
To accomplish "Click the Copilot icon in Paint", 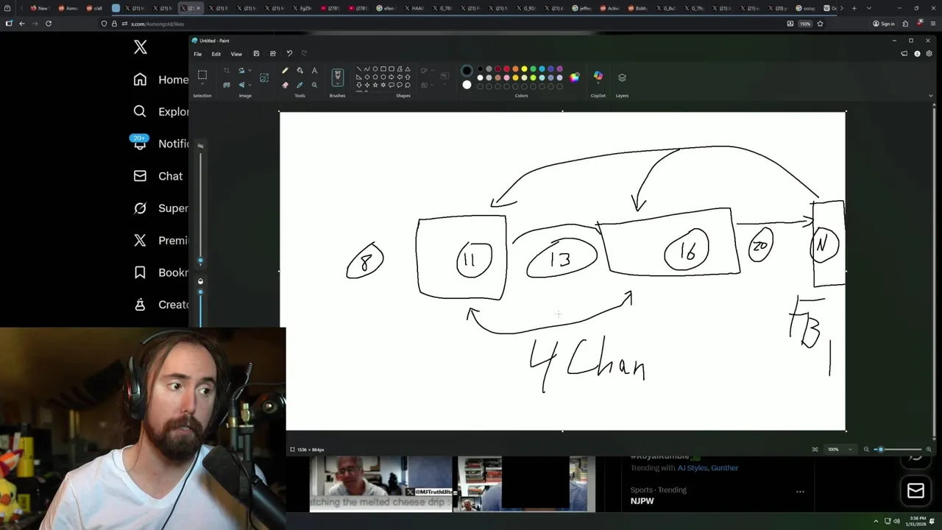I will tap(598, 77).
